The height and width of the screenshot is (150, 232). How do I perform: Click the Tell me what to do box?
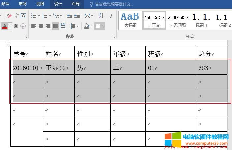(x=112, y=4)
